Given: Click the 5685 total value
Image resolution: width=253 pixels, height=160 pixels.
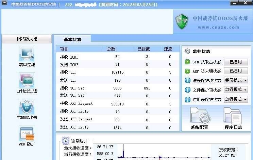Looking at the screenshot, I should (117, 88).
